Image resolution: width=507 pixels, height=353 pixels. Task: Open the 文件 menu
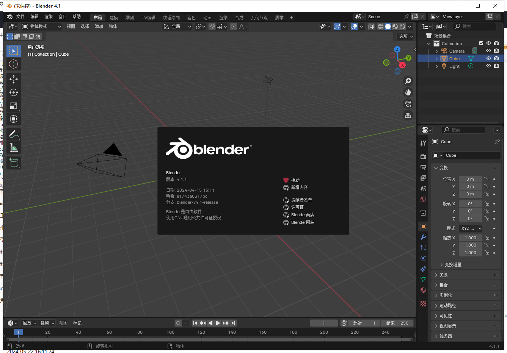coord(20,17)
